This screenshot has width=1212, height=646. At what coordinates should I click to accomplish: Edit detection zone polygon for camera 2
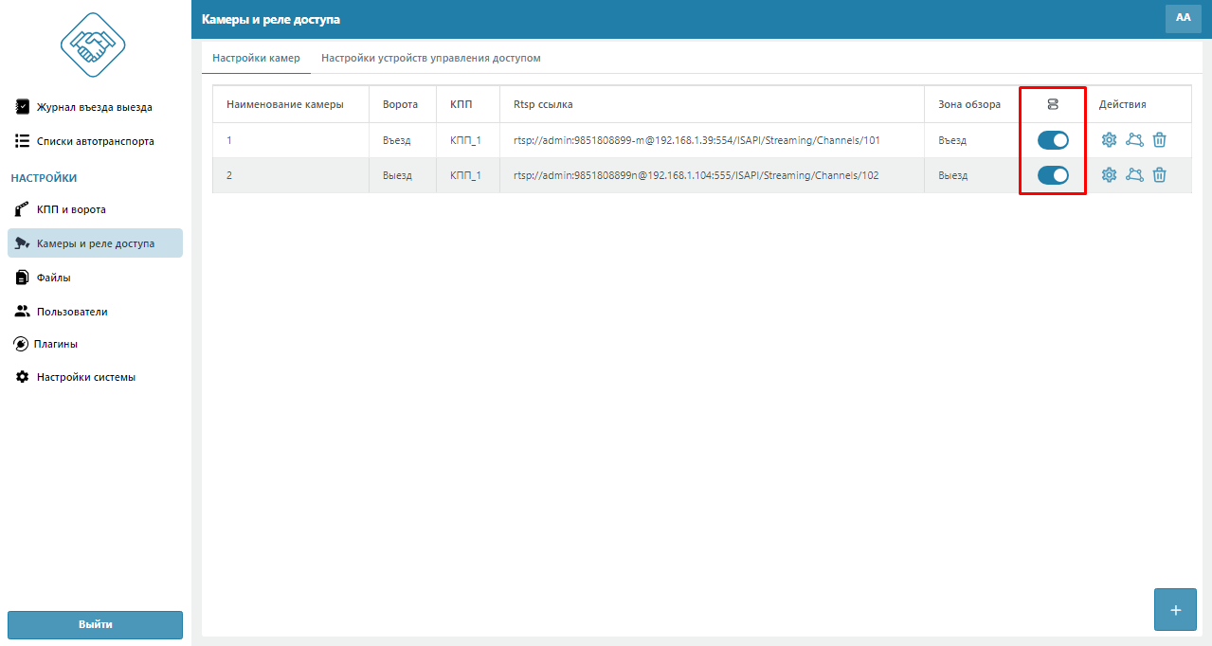click(1134, 175)
